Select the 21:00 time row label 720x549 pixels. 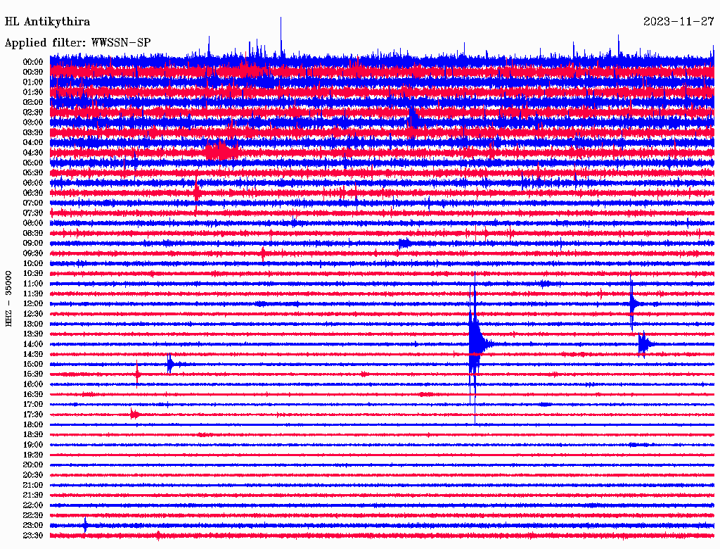[33, 486]
